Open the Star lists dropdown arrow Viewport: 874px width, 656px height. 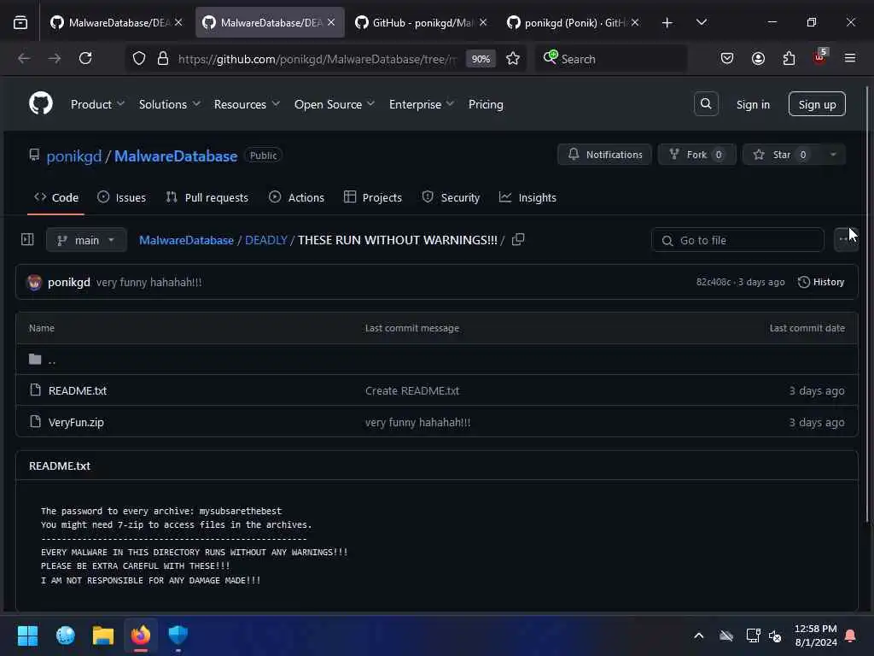click(x=833, y=155)
